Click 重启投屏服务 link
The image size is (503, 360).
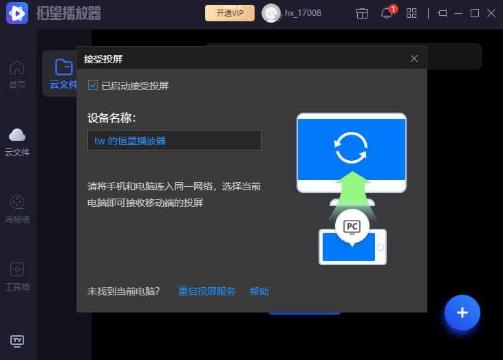pyautogui.click(x=207, y=291)
